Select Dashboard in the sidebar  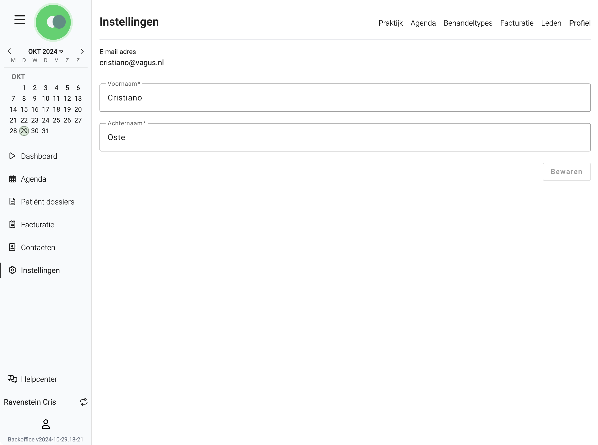point(39,156)
